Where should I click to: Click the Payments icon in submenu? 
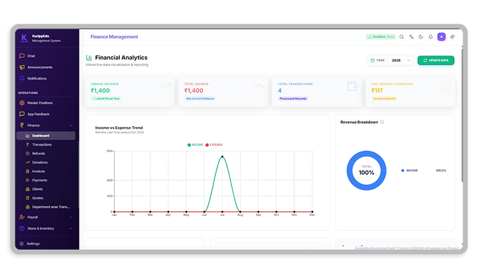[x=27, y=180]
